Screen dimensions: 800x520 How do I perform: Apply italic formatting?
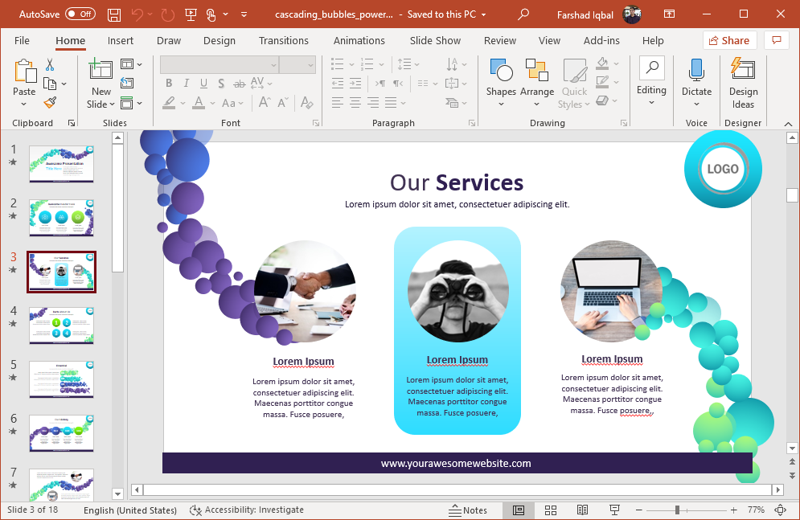187,83
